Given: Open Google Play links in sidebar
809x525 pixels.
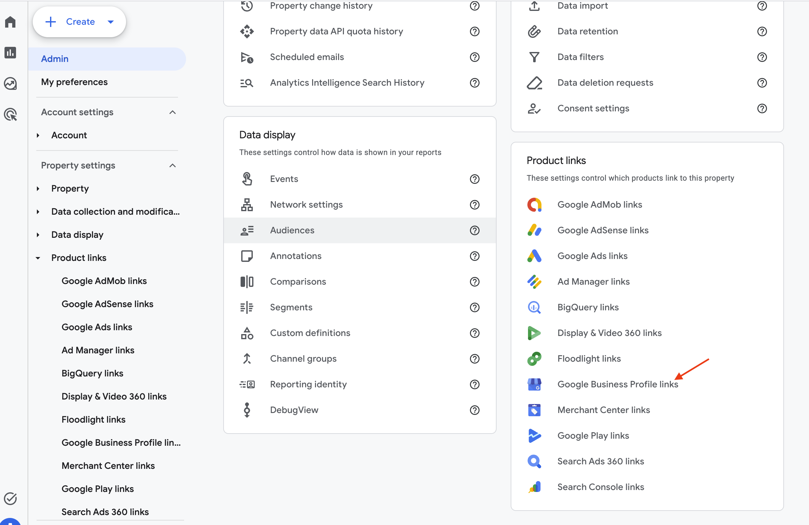Looking at the screenshot, I should click(x=98, y=489).
